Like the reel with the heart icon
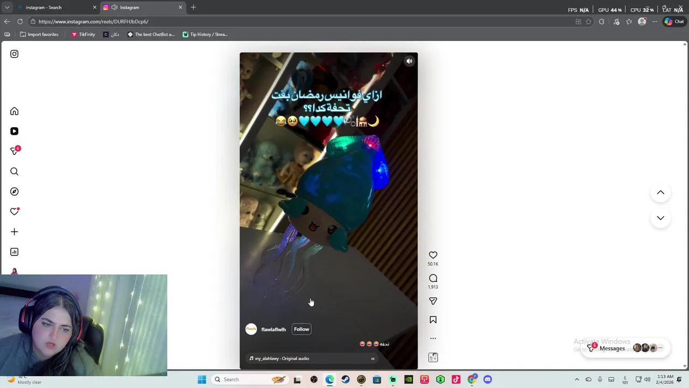Screen dimensions: 689x388 [433, 255]
